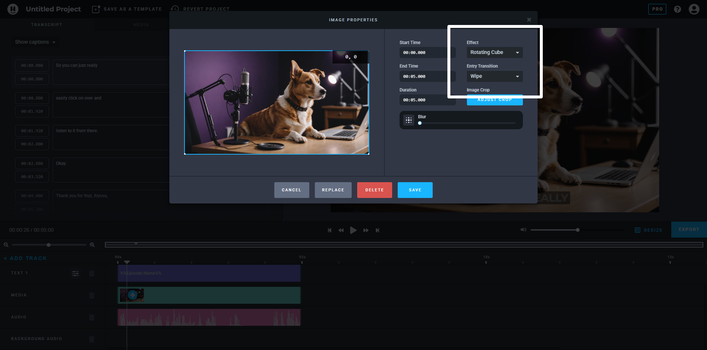Click the zoom in magnifier icon
This screenshot has height=350, width=707.
(x=92, y=245)
